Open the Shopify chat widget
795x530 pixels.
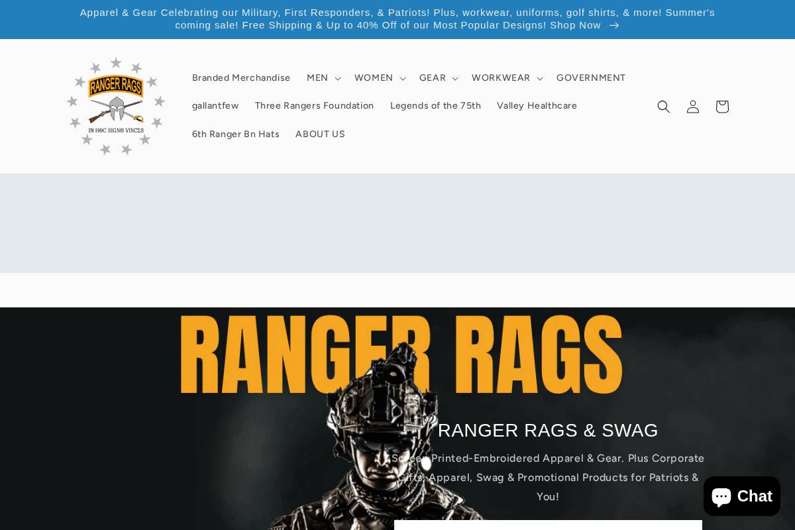pos(741,496)
